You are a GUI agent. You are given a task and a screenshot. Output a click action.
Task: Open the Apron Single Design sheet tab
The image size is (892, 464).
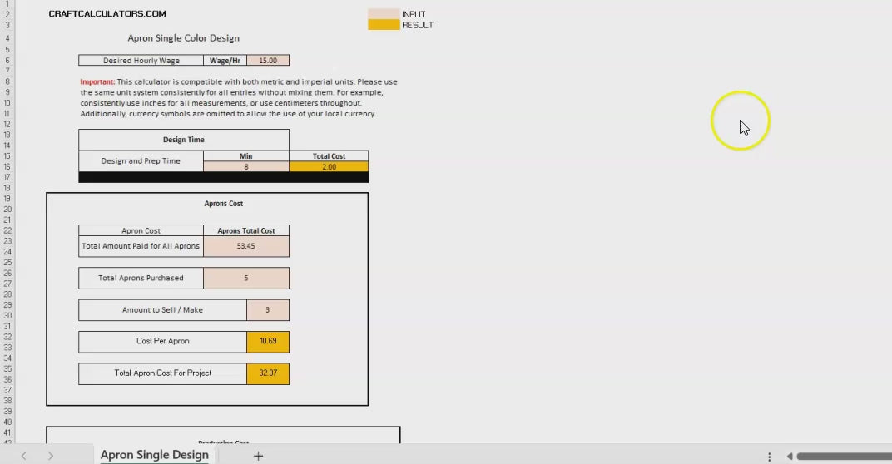pos(154,455)
